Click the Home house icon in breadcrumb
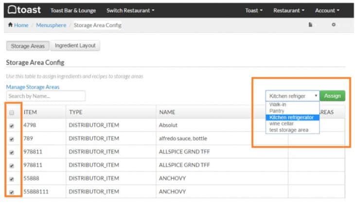Image resolution: width=355 pixels, height=203 pixels. pos(10,25)
